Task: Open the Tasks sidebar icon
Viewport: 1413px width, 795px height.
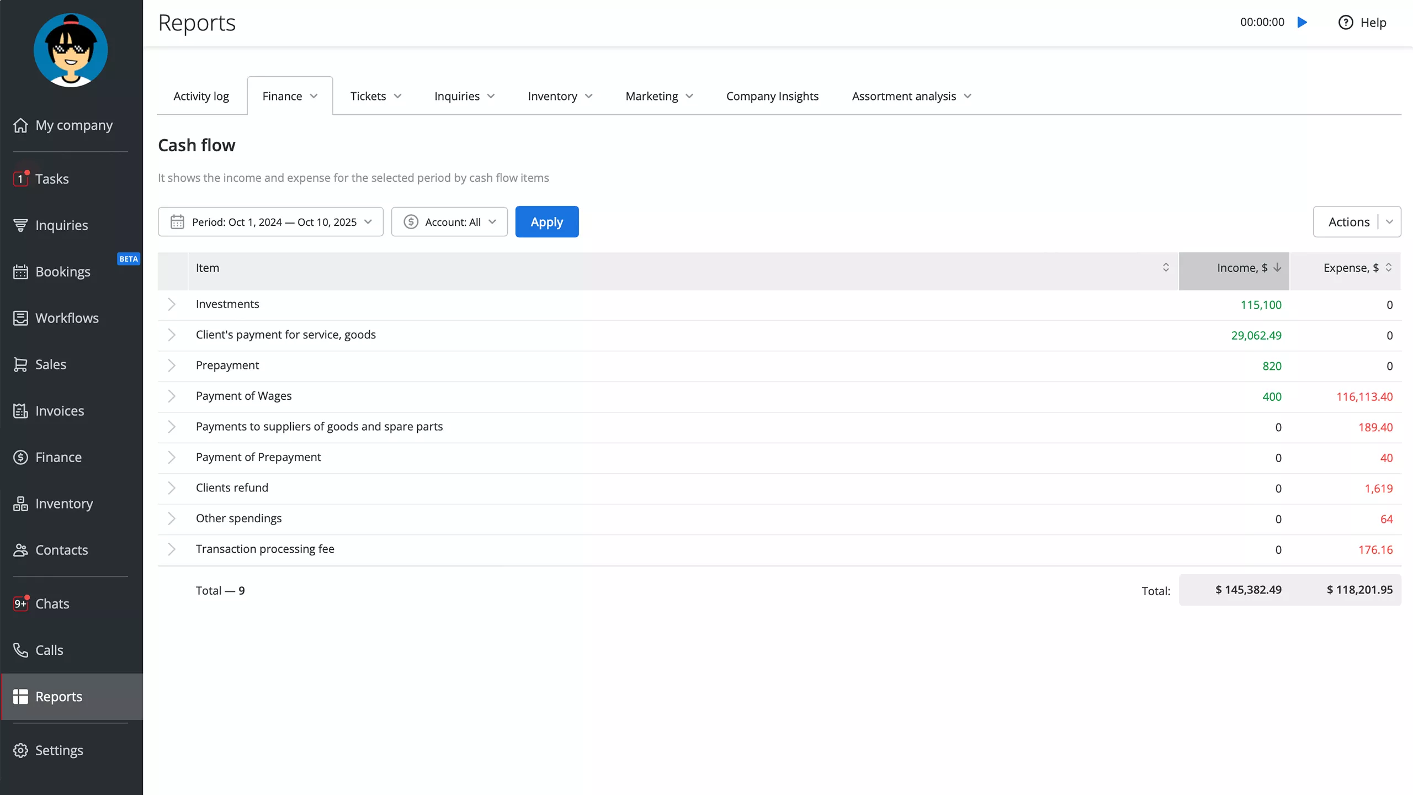Action: pos(20,179)
